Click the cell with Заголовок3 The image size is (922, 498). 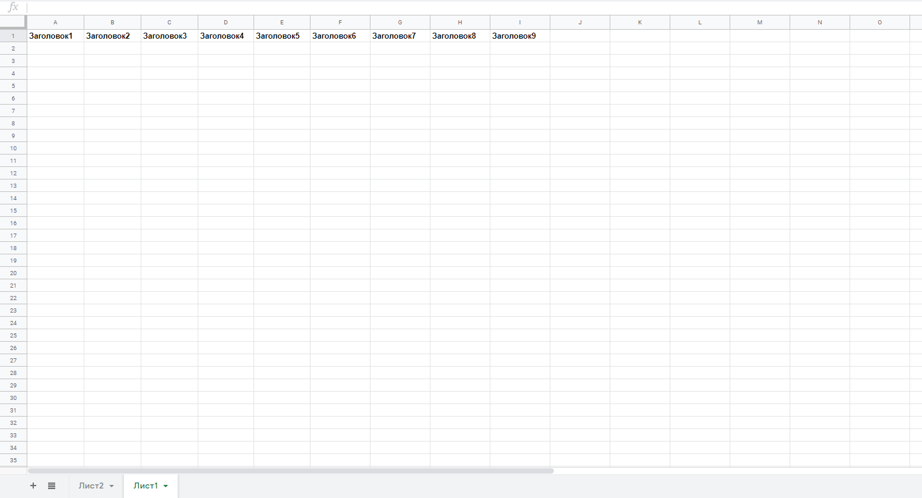coord(169,36)
